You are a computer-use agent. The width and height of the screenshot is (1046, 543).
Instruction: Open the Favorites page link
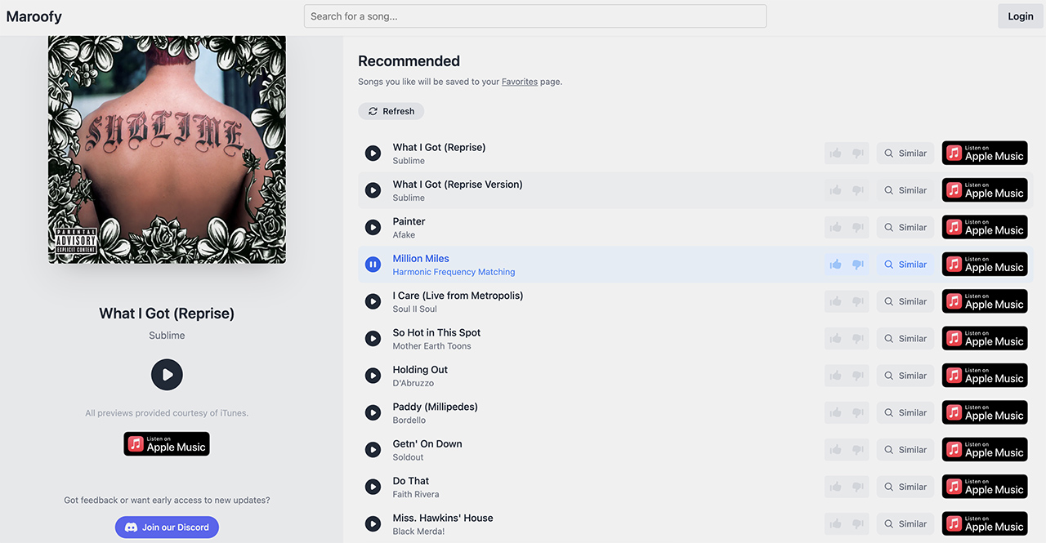[x=520, y=82]
